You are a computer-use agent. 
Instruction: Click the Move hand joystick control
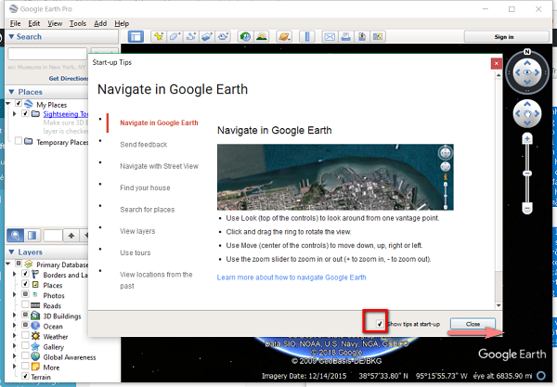tap(527, 113)
